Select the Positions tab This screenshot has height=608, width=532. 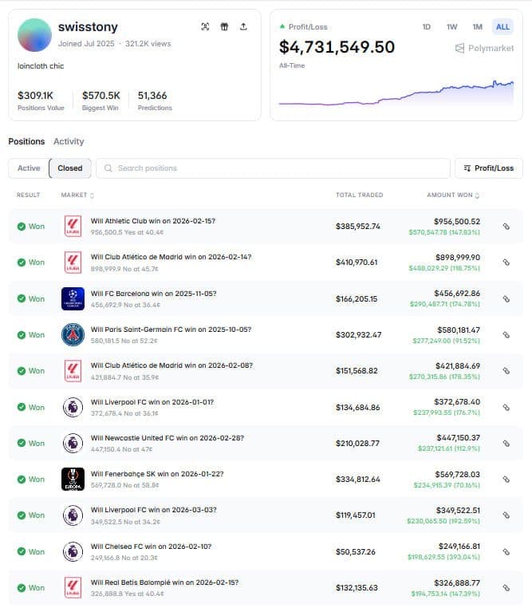click(26, 141)
